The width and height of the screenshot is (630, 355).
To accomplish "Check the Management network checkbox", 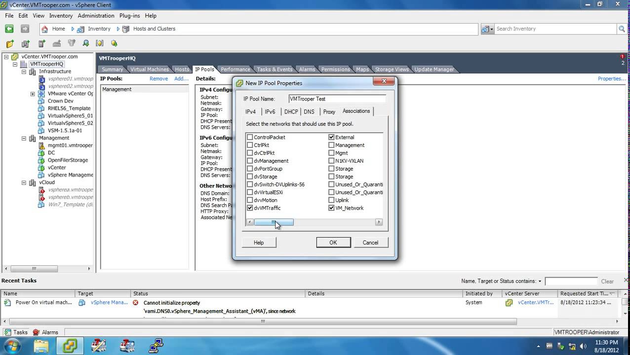I will click(x=331, y=145).
